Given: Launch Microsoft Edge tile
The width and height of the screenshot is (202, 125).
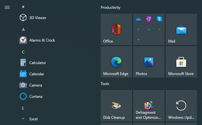Looking at the screenshot, I should point(116,62).
